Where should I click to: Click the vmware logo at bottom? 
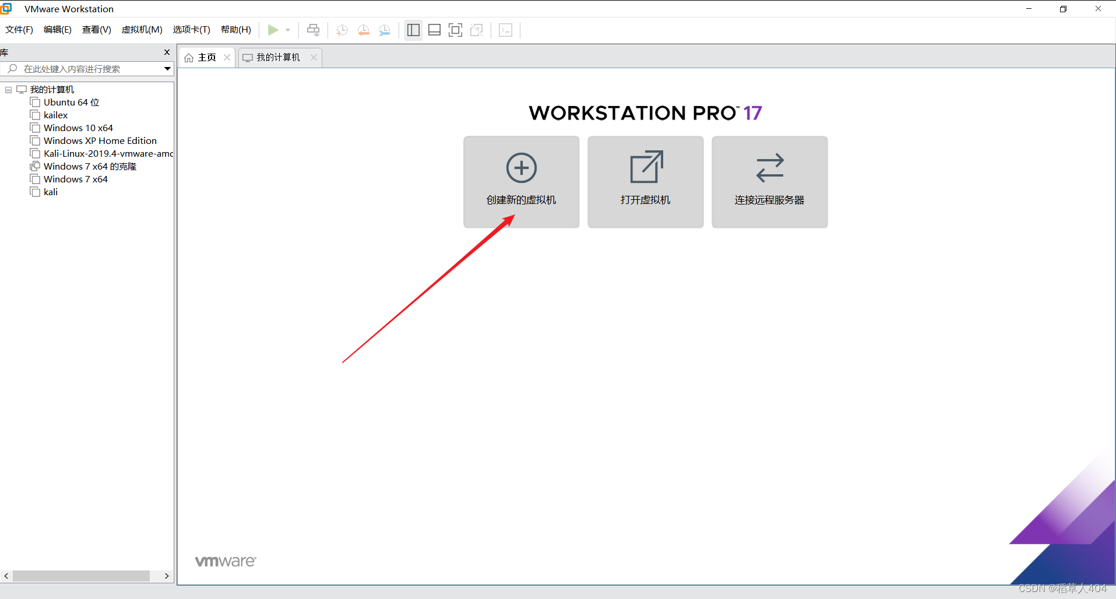(x=226, y=561)
